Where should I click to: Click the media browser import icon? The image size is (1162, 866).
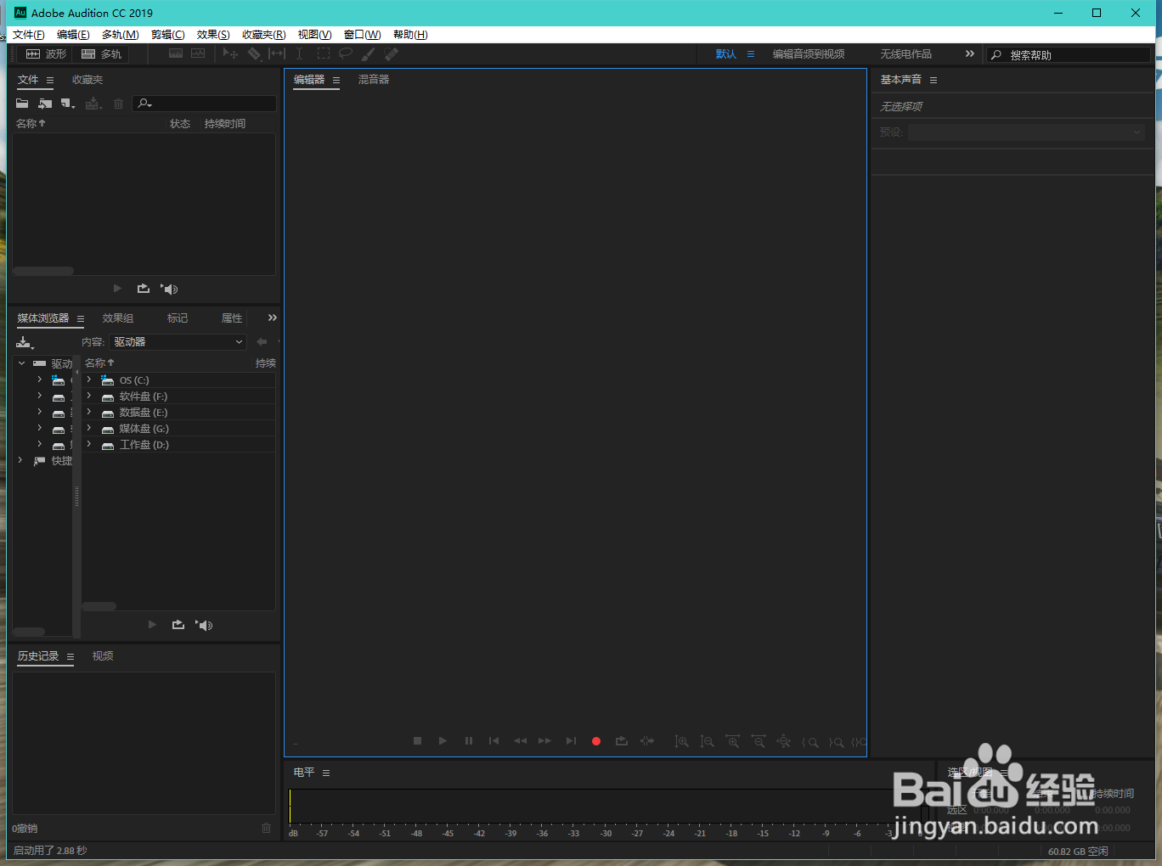coord(25,343)
